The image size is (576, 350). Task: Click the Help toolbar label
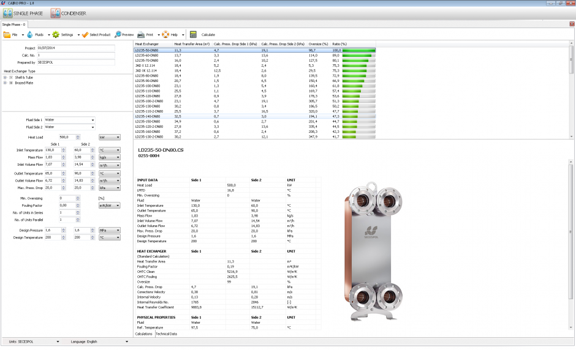(174, 34)
